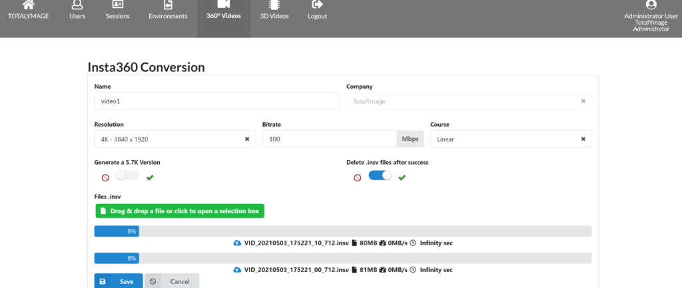Click the speed gauge icon in 80MB row

(383, 243)
